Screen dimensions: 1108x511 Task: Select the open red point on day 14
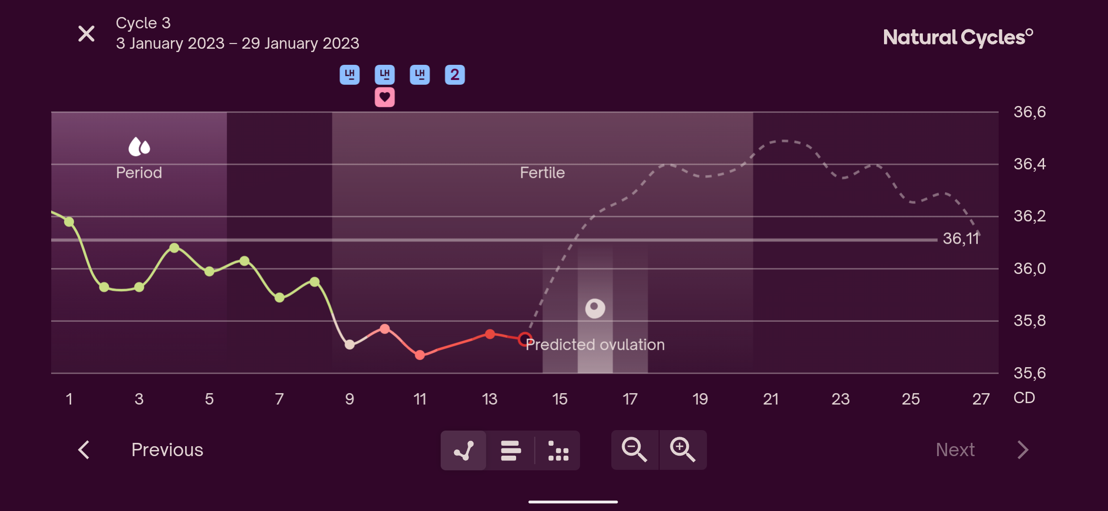click(525, 339)
